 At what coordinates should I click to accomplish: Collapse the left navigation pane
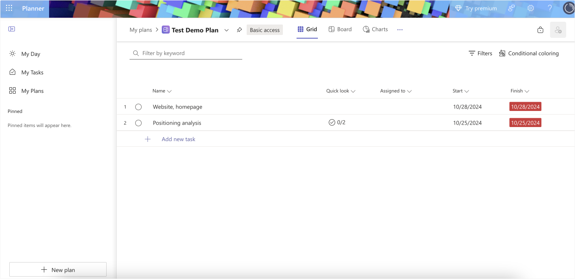[12, 29]
